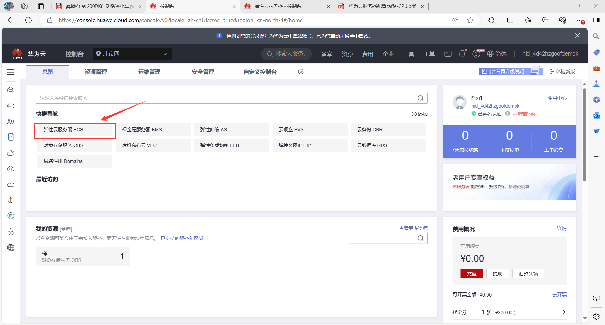The height and width of the screenshot is (325, 605).
Task: Open browser collections icon
Action: tap(545, 20)
